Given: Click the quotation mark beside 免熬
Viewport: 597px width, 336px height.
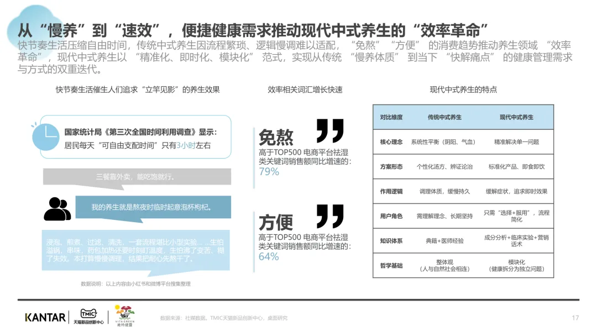Looking at the screenshot, I should 330,130.
